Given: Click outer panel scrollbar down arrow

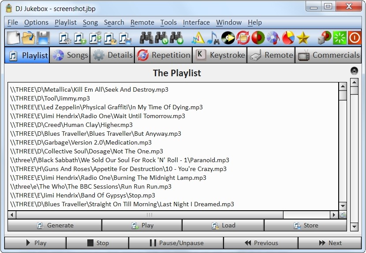Looking at the screenshot, I should pyautogui.click(x=354, y=227).
